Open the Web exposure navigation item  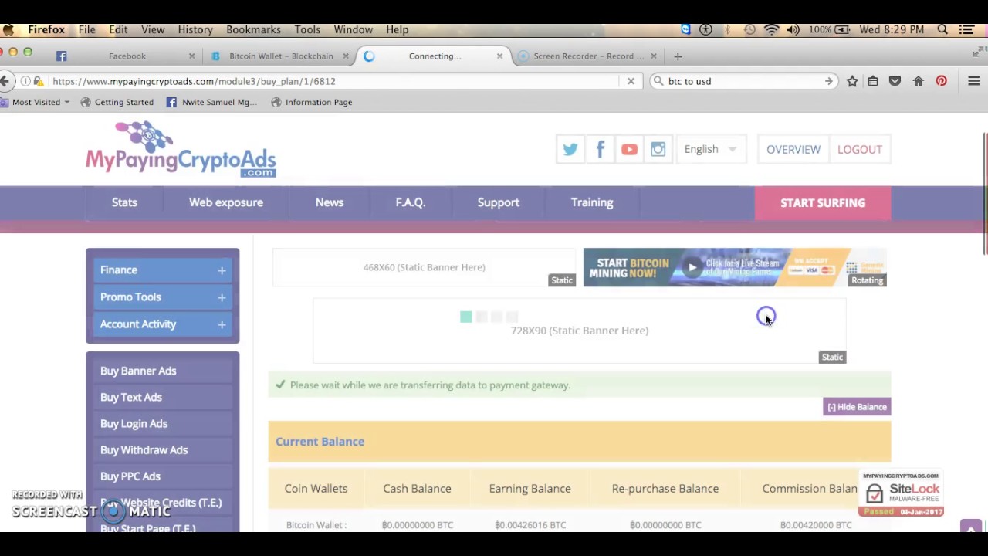click(226, 202)
